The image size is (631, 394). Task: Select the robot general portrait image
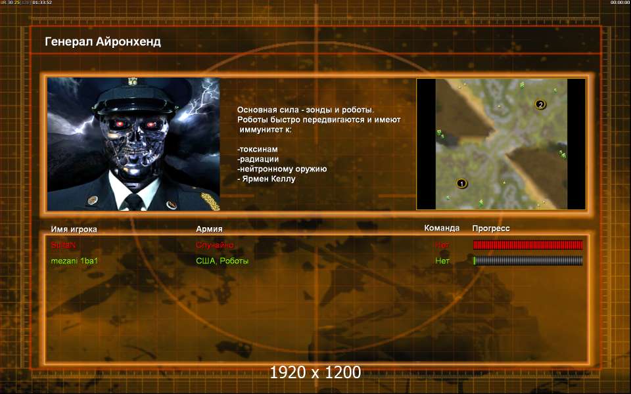(133, 144)
